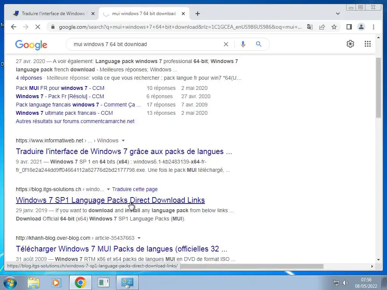Go back to the previous page

14,27
